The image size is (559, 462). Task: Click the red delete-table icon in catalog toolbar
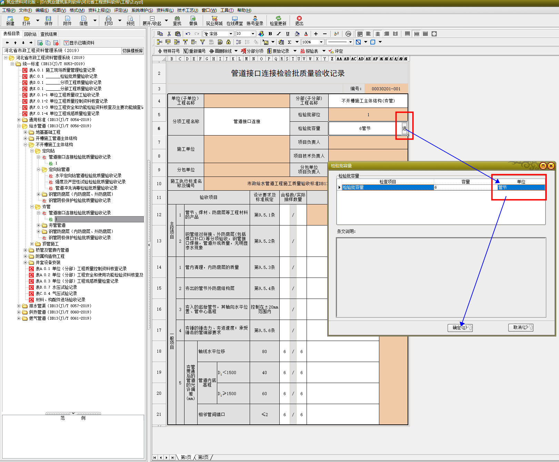[56, 43]
